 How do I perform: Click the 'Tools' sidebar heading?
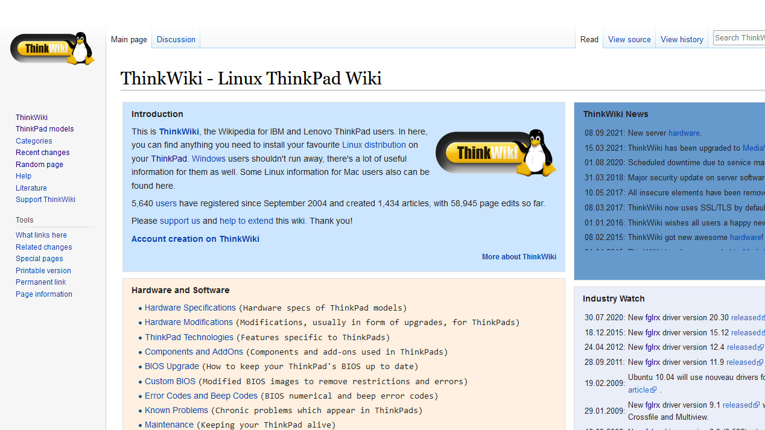pos(25,220)
